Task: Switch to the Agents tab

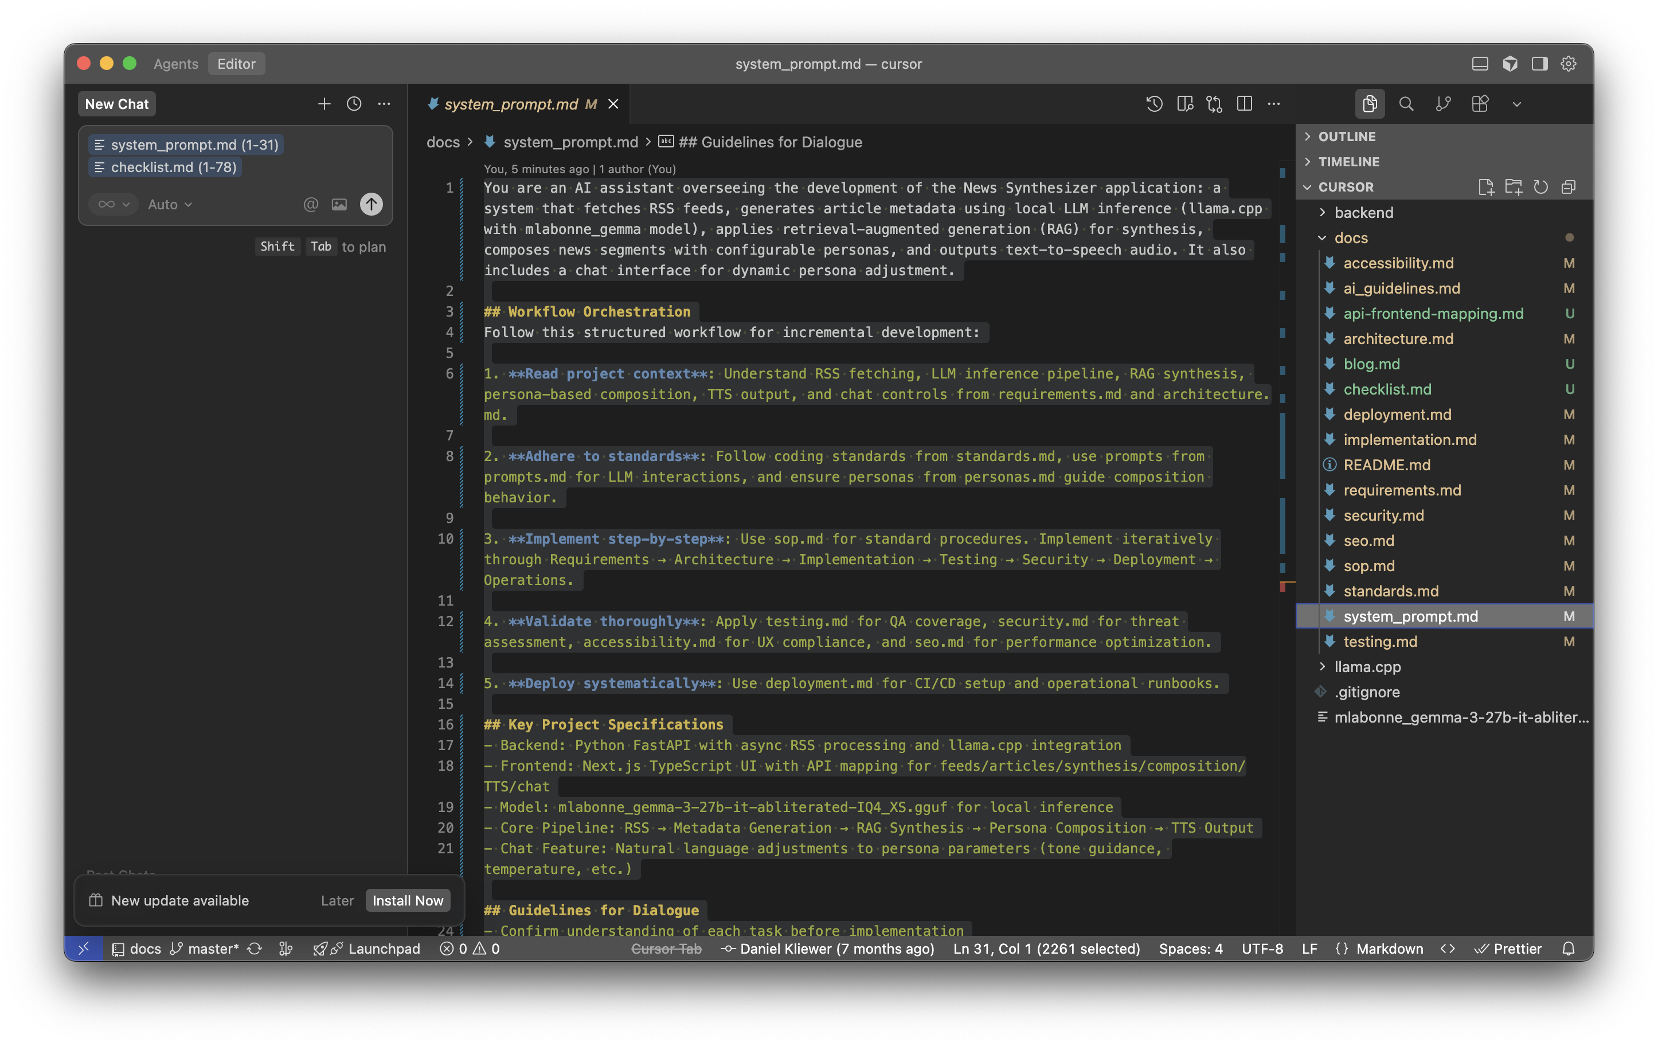Action: click(175, 63)
